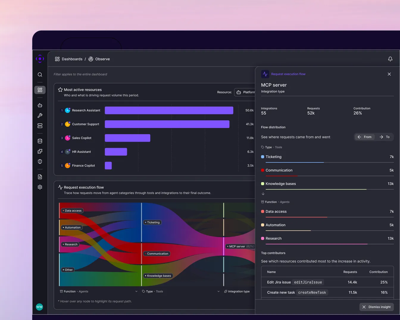Screen dimensions: 400x320
Task: Click the Create new task table row
Action: click(327, 292)
